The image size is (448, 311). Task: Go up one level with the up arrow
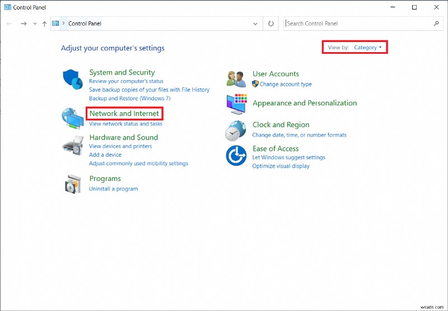point(45,24)
